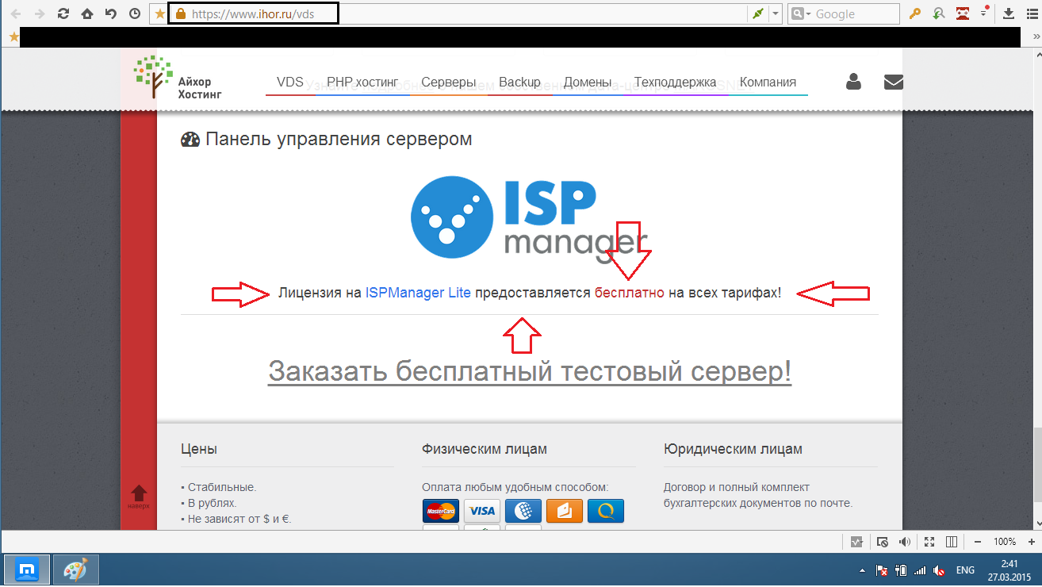Click the QIWI payment icon
The height and width of the screenshot is (587, 1042).
tap(606, 511)
